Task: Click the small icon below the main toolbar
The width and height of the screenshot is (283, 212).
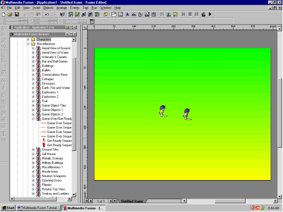Action: coord(92,22)
